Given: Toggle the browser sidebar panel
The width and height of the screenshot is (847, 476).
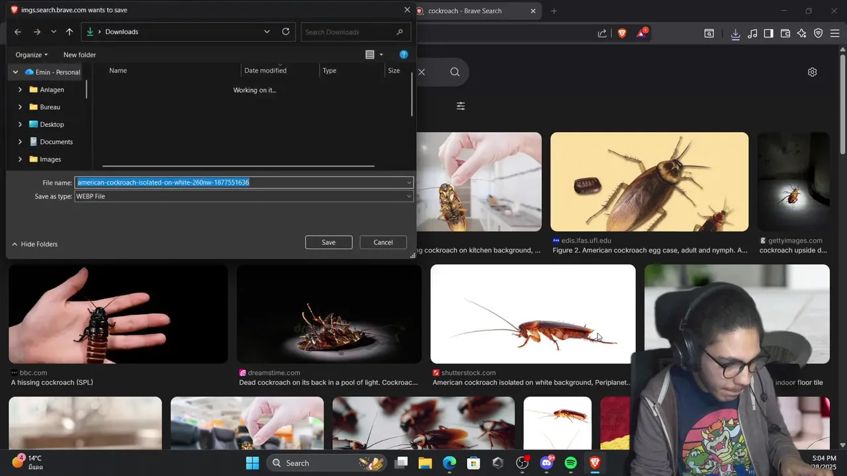Looking at the screenshot, I should coord(769,33).
